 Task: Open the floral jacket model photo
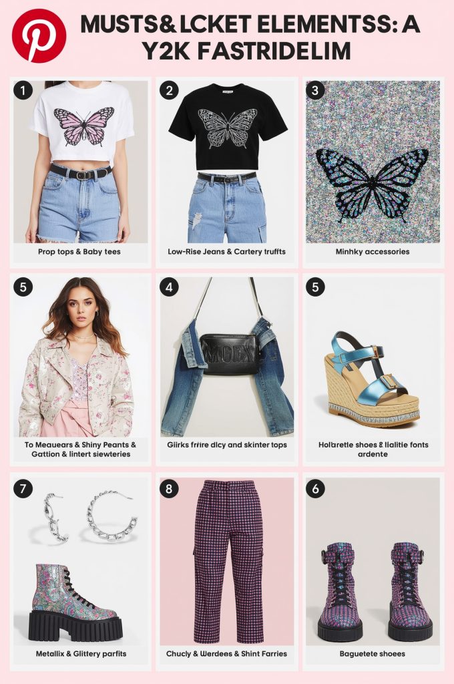[x=81, y=357]
